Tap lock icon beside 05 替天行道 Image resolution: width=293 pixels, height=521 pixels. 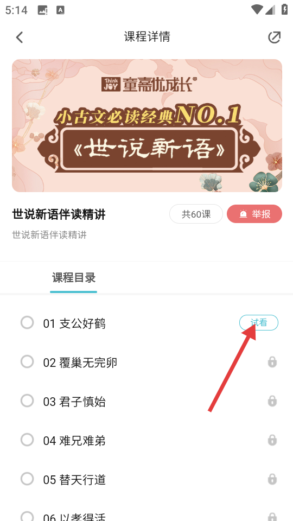(272, 479)
